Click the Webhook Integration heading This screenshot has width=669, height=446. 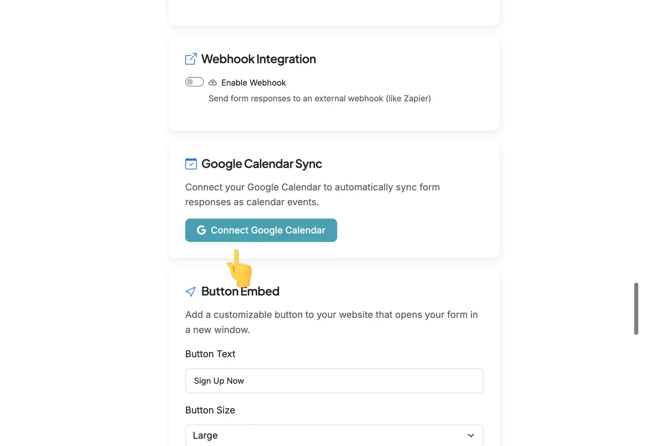(x=259, y=59)
